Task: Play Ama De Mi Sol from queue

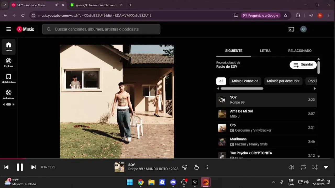Action: (266, 114)
